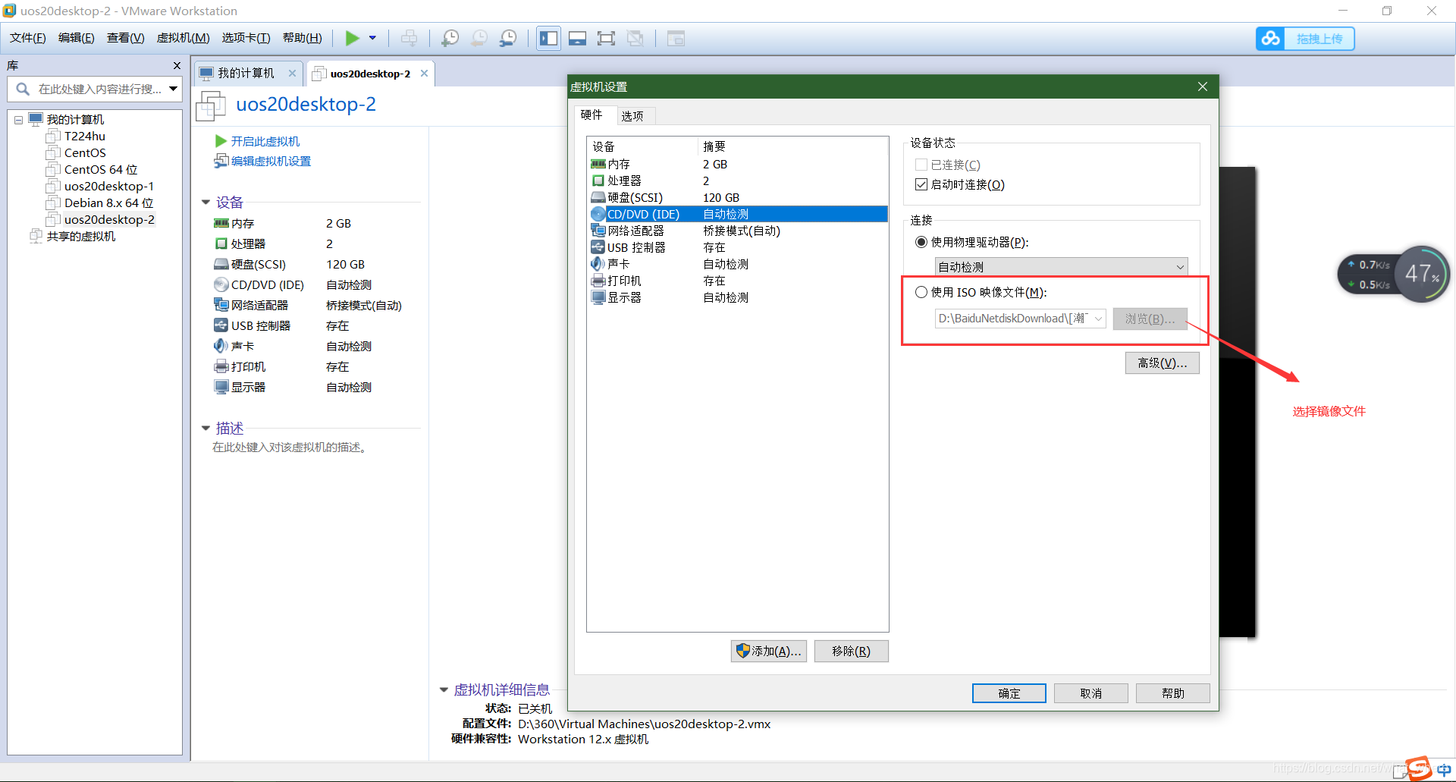Toggle the 启动时连接(O) checkbox
Screen dimensions: 1456x782
tap(921, 185)
